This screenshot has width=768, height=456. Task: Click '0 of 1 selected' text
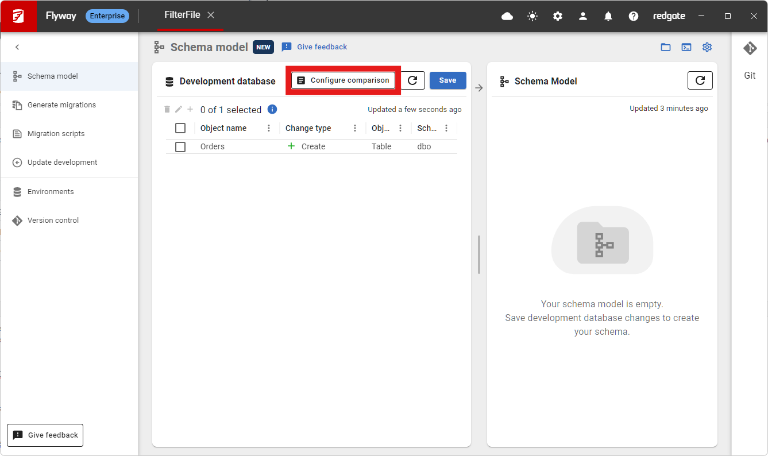[231, 110]
